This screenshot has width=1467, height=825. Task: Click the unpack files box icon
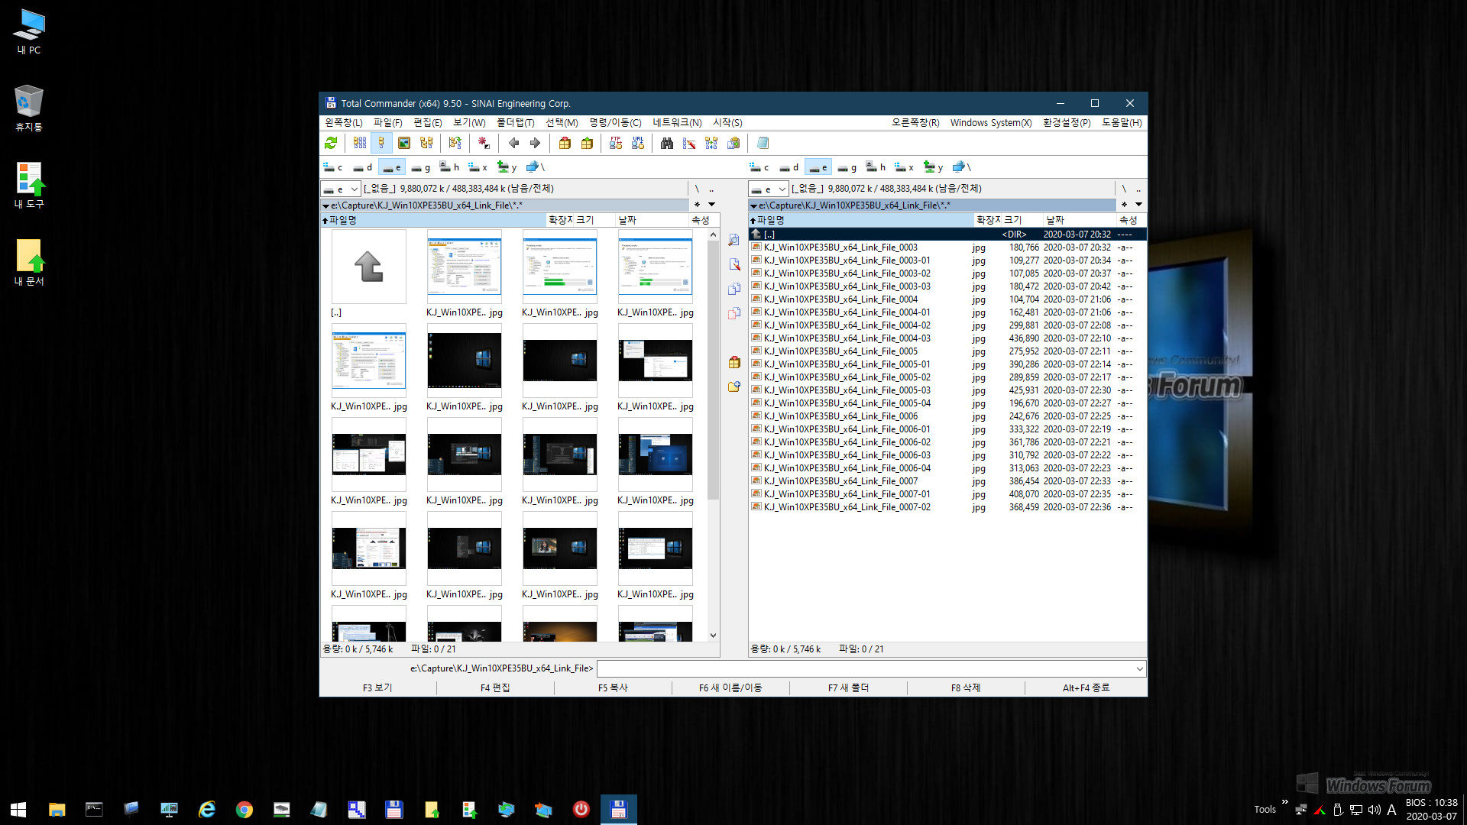click(x=587, y=143)
